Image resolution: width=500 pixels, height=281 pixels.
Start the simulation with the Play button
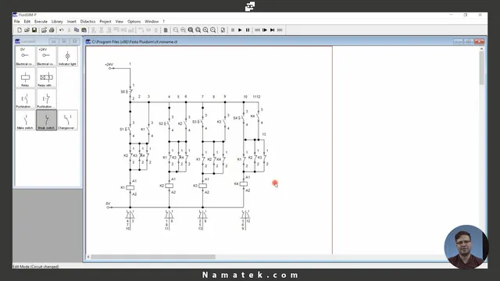240,30
